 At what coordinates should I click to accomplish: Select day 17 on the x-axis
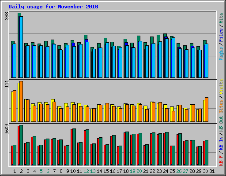tap(119, 171)
